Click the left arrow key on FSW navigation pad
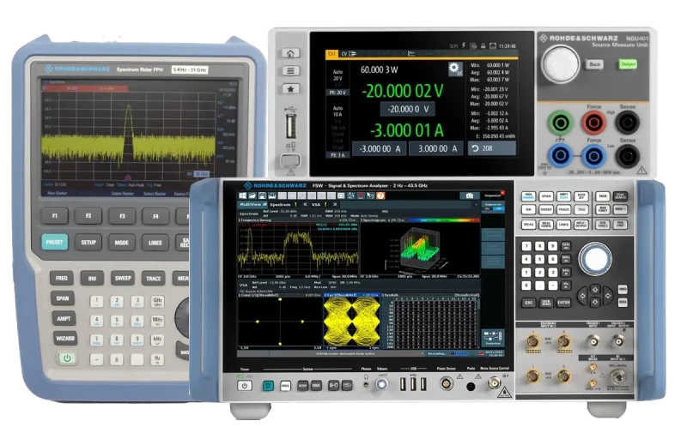The image size is (687, 427). click(x=582, y=296)
